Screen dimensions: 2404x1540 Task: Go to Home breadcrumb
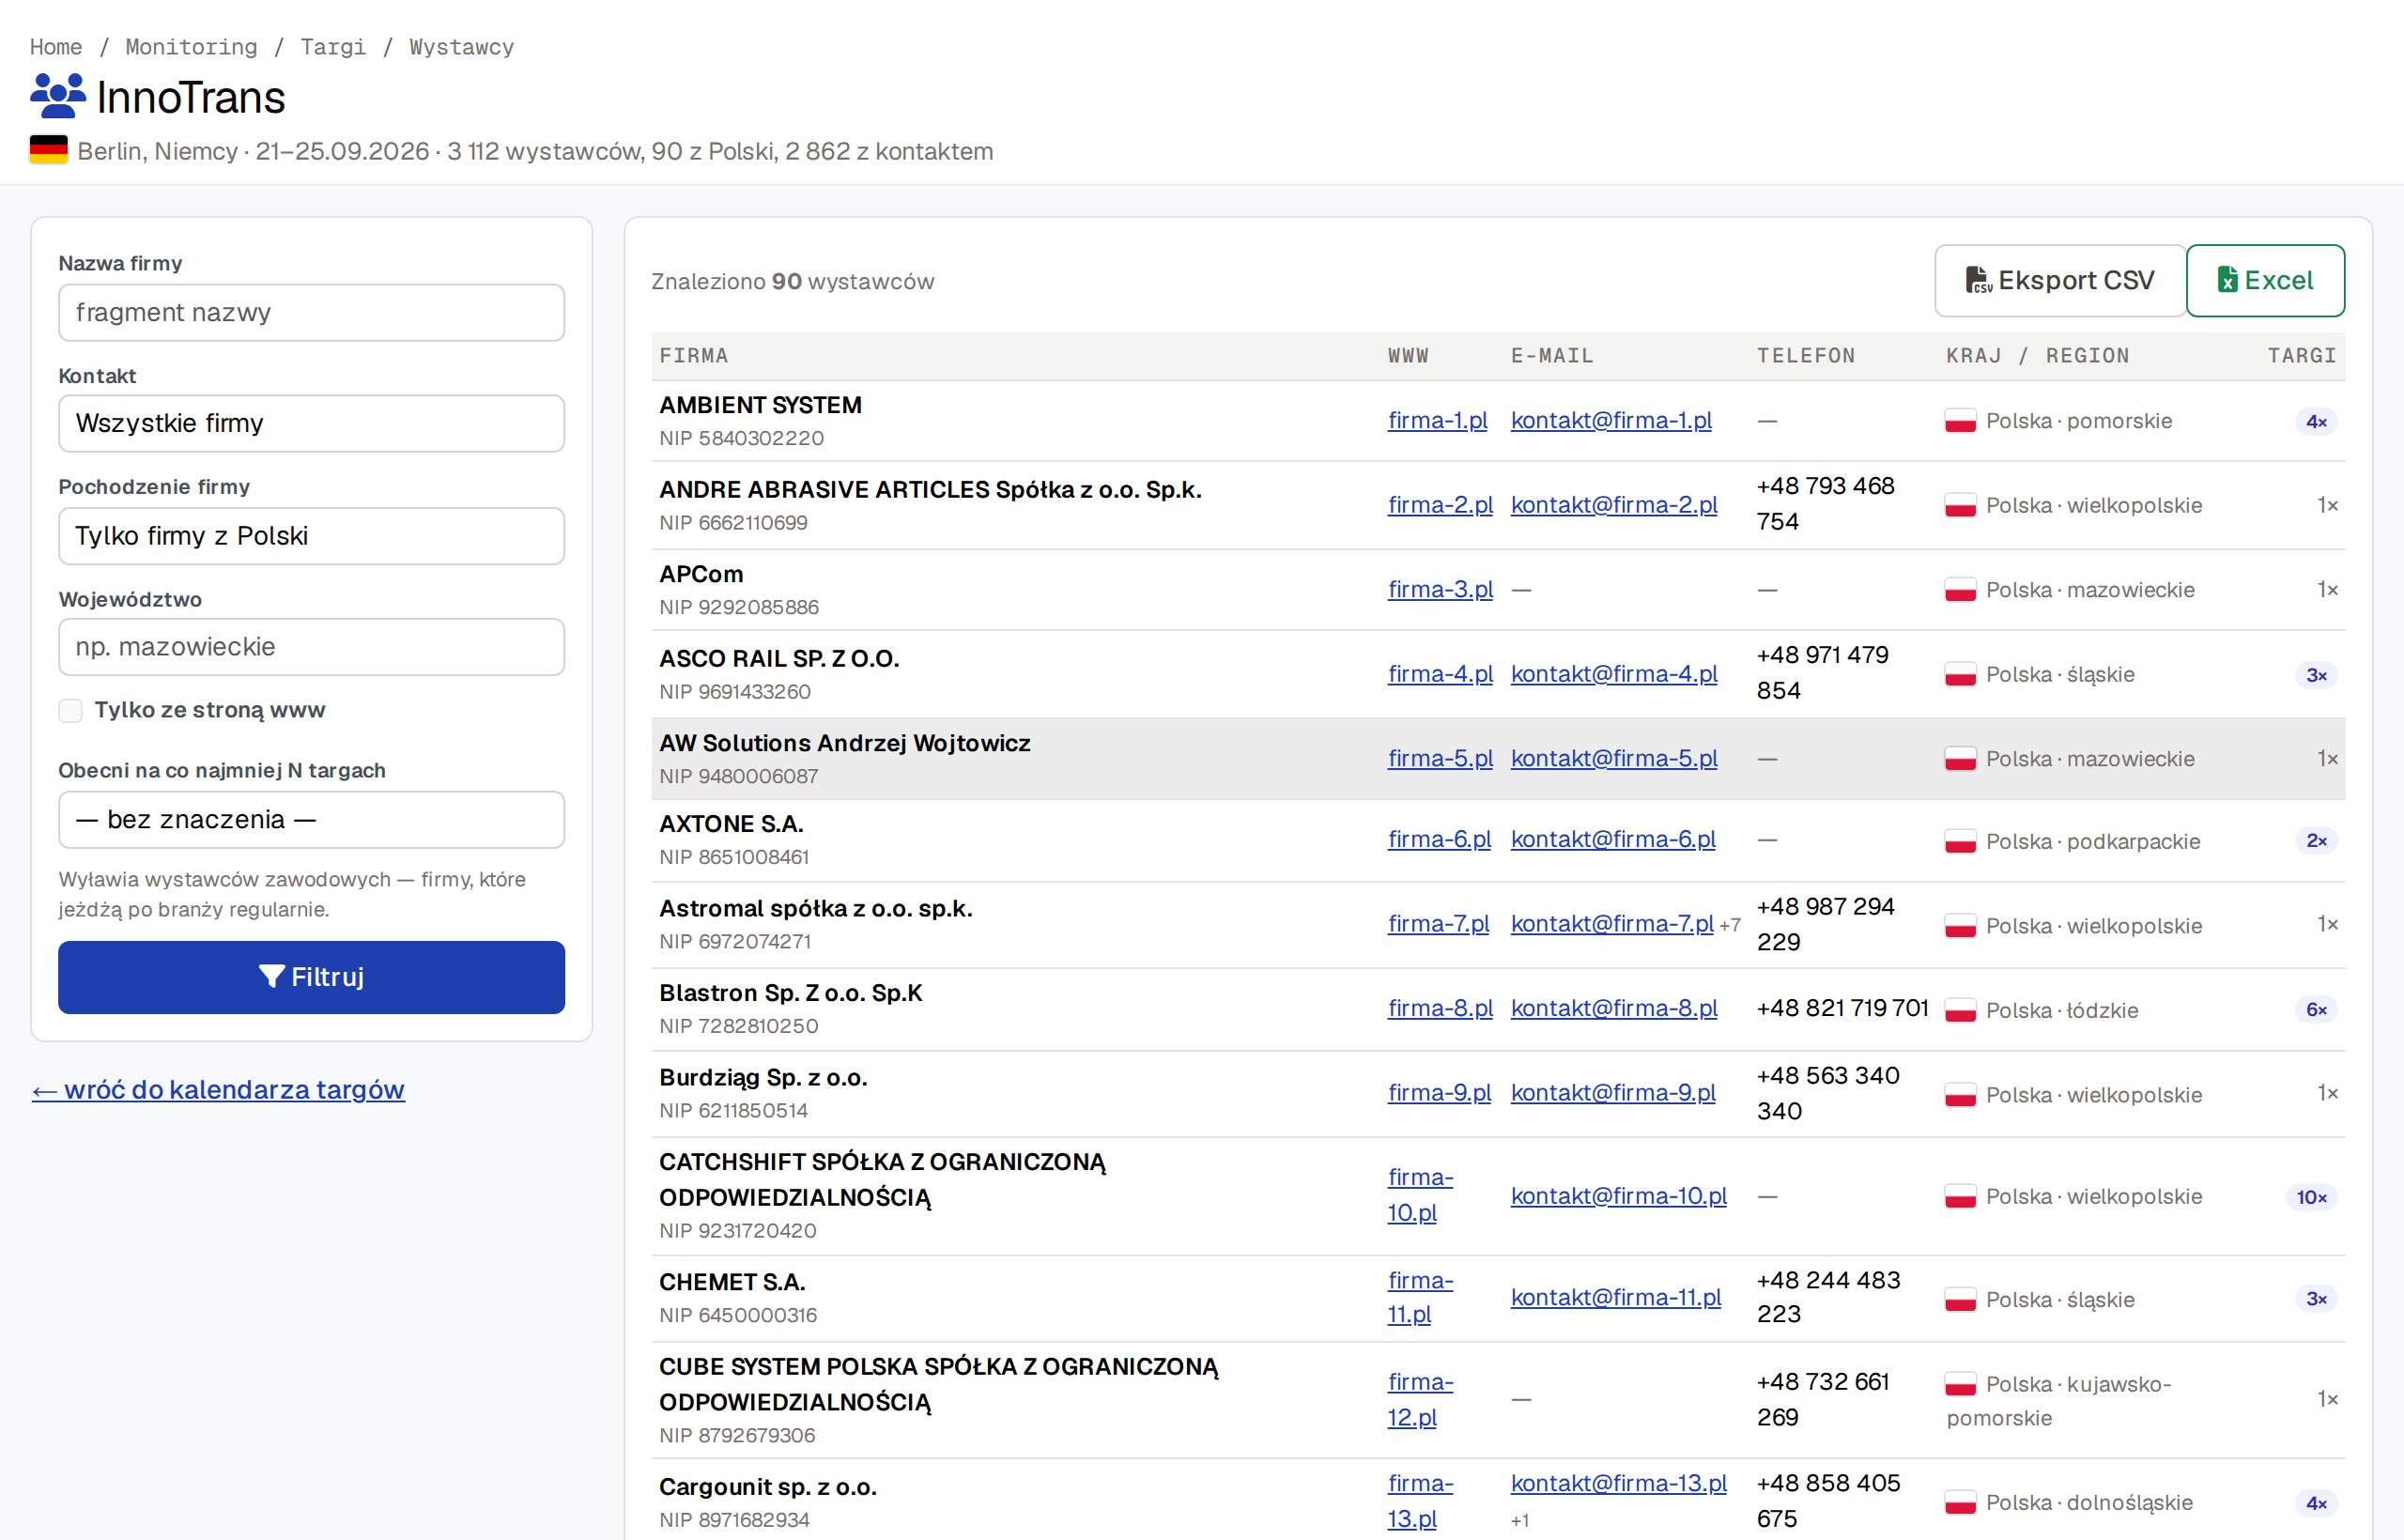(56, 47)
